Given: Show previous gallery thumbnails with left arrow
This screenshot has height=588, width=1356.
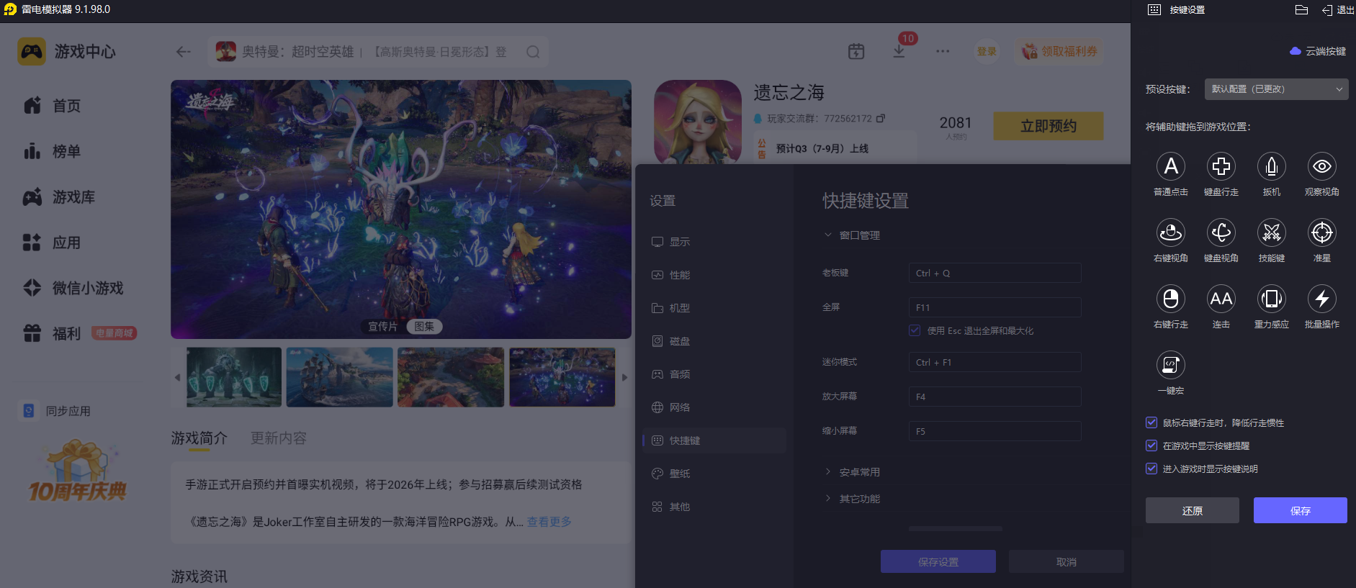Looking at the screenshot, I should pos(178,377).
